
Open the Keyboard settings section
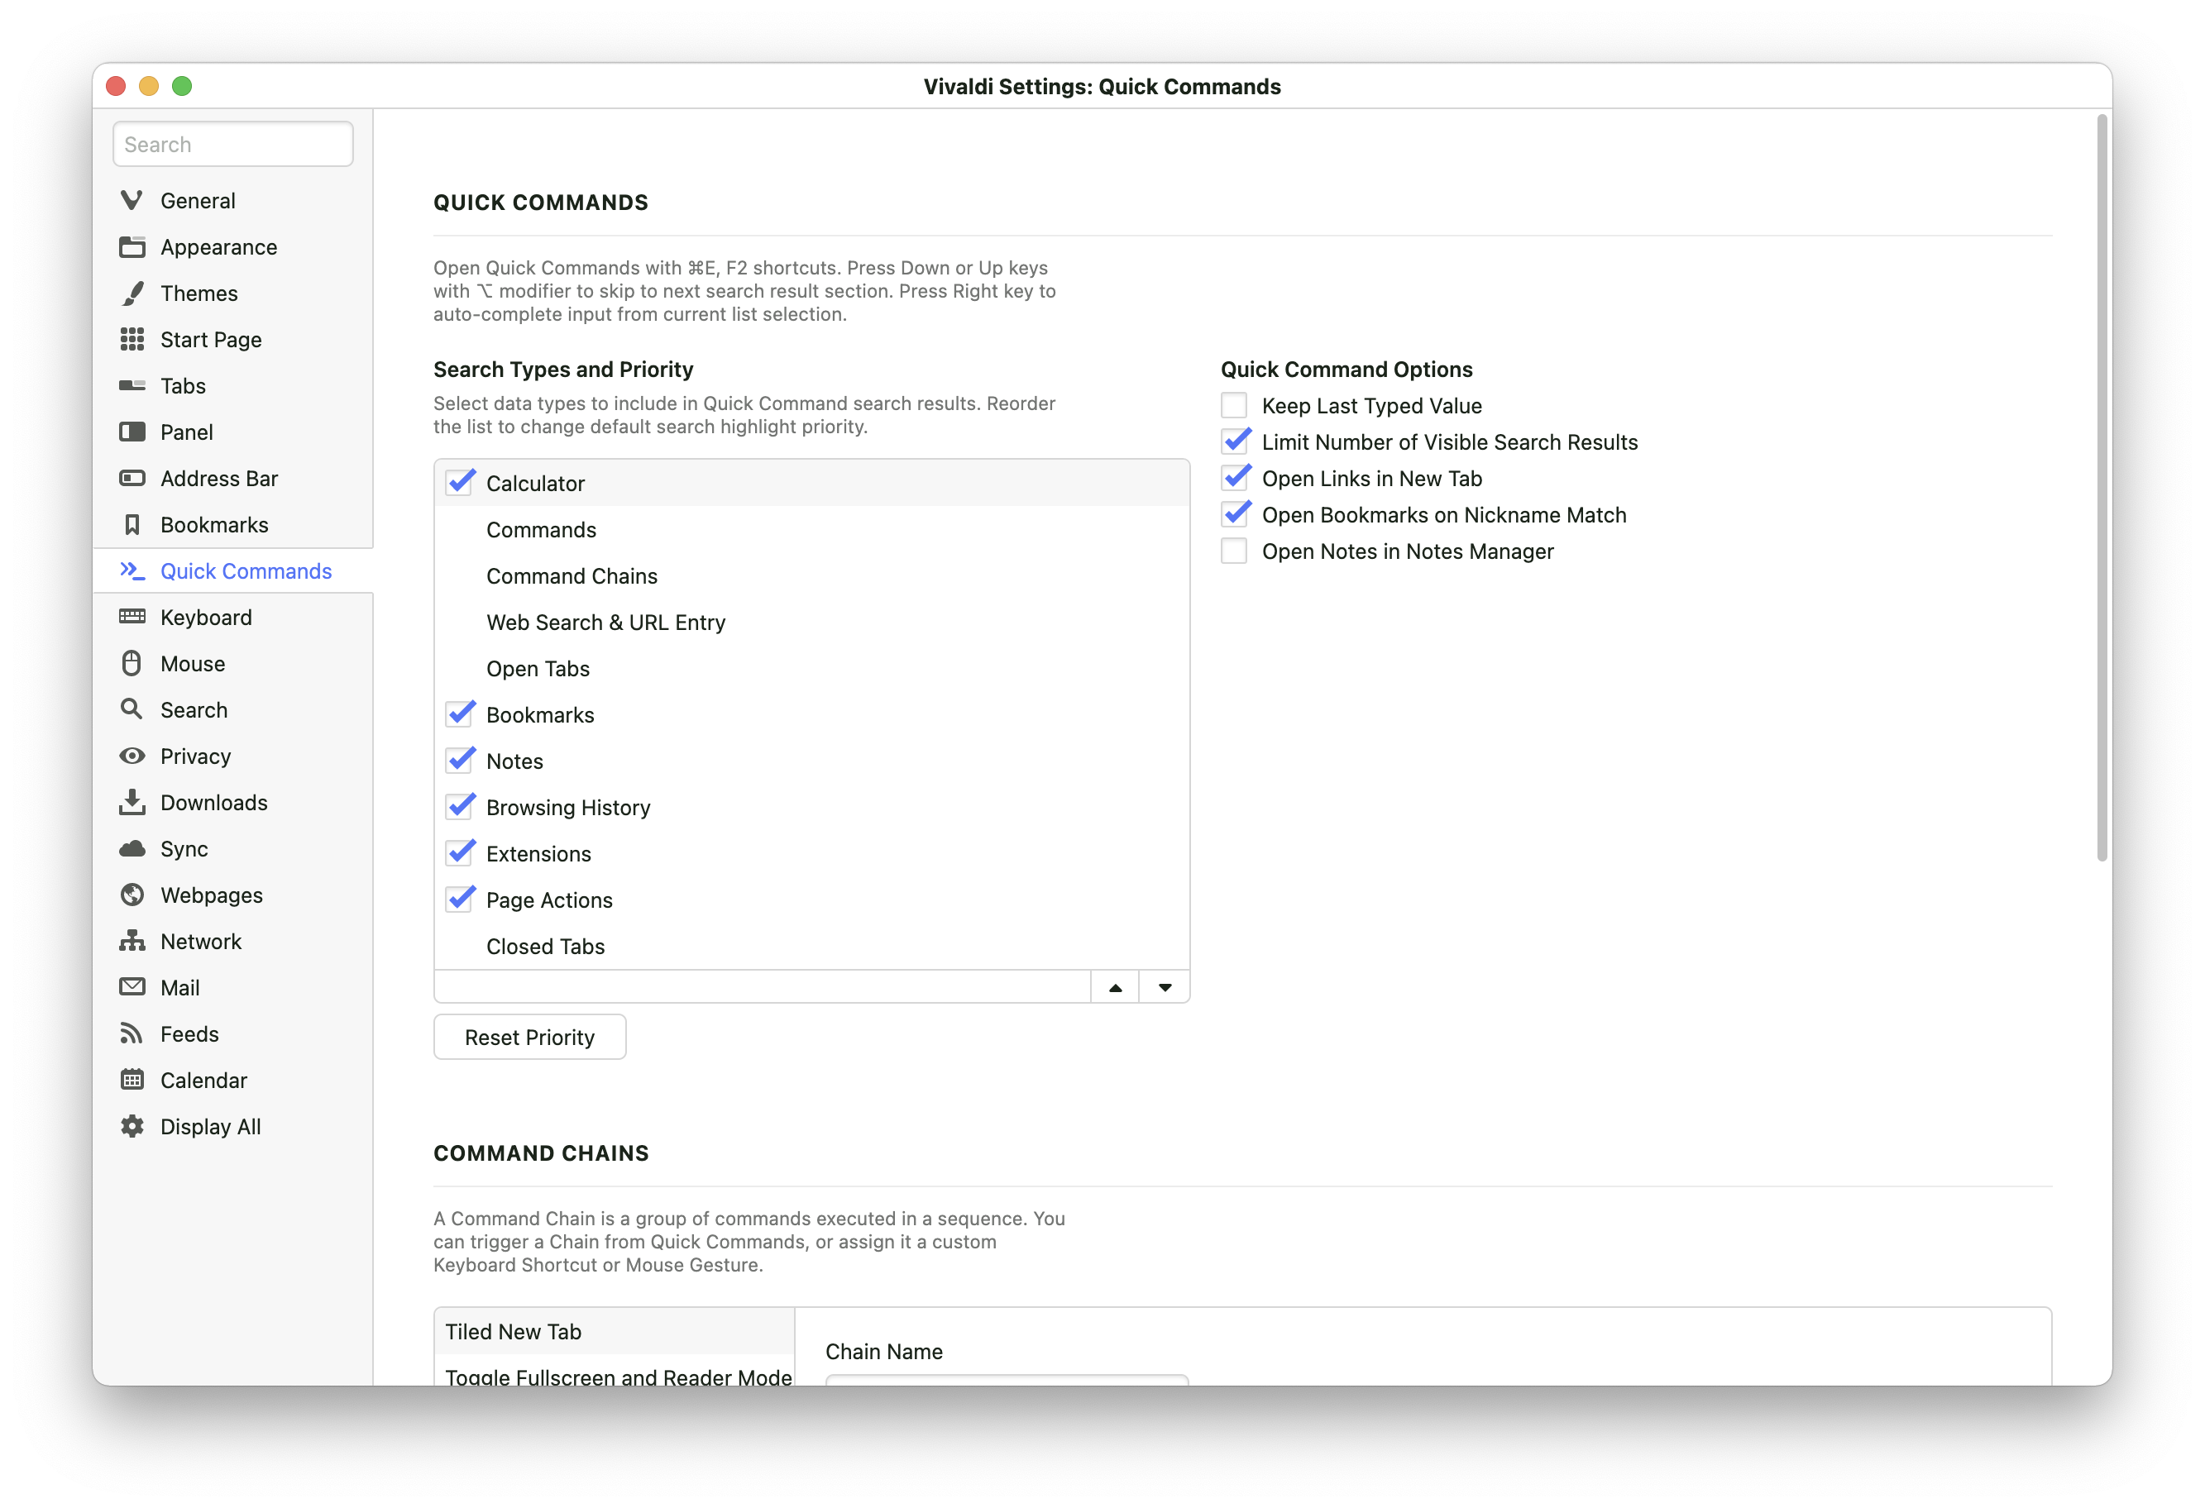coord(233,618)
